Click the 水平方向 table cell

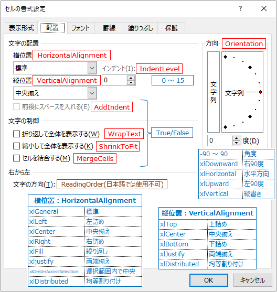click(258, 174)
